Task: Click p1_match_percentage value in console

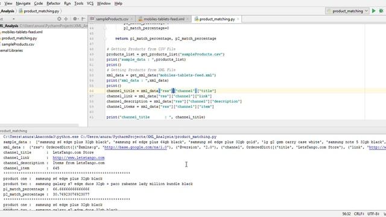Action: tap(71, 189)
